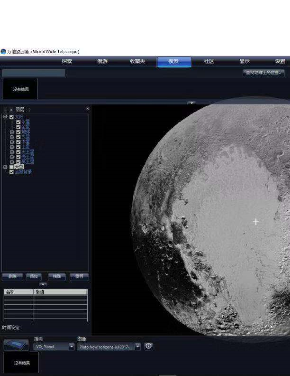Collapse the 太阳 tree node

tap(5, 117)
